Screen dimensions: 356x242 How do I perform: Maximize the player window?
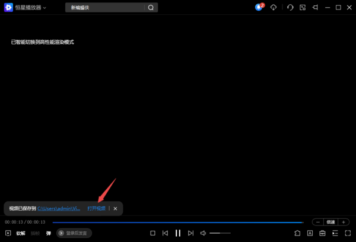click(338, 8)
